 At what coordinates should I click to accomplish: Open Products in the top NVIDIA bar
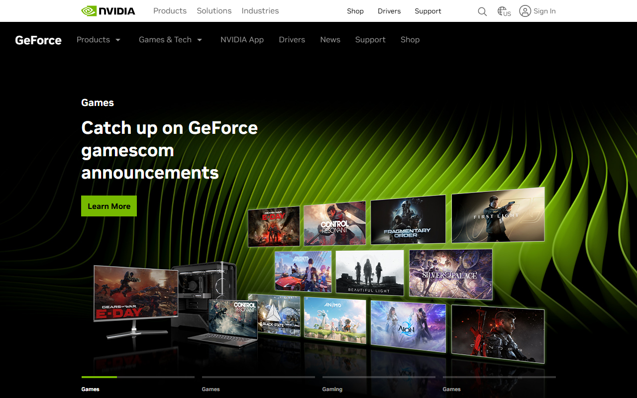tap(170, 11)
